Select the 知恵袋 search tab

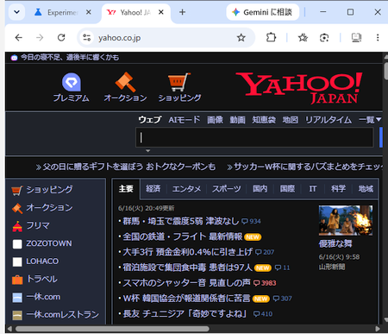pos(264,120)
